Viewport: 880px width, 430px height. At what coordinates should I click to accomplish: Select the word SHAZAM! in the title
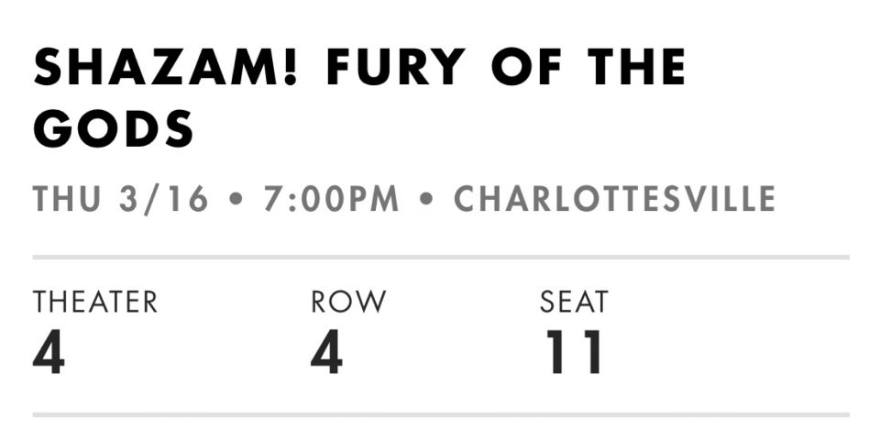point(164,67)
